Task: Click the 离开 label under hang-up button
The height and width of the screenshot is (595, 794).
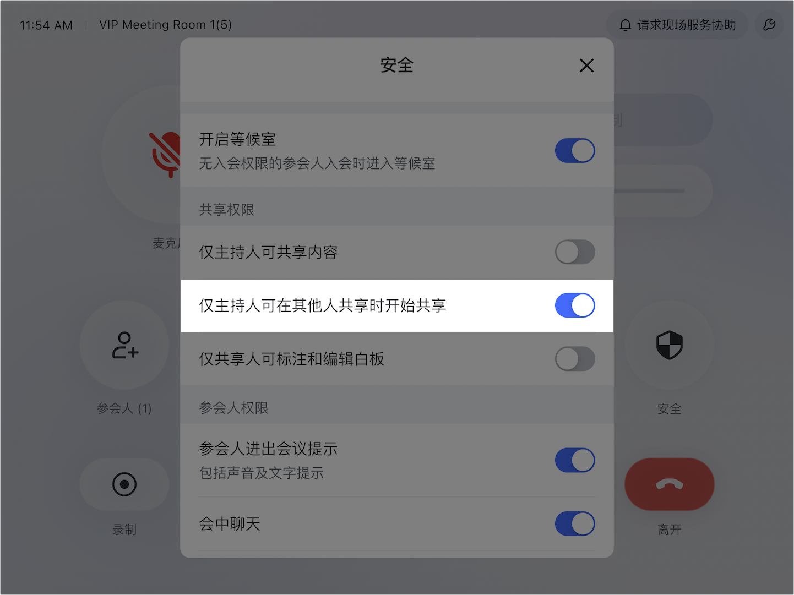Action: 670,530
